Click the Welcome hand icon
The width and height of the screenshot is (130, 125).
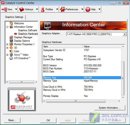11,23
